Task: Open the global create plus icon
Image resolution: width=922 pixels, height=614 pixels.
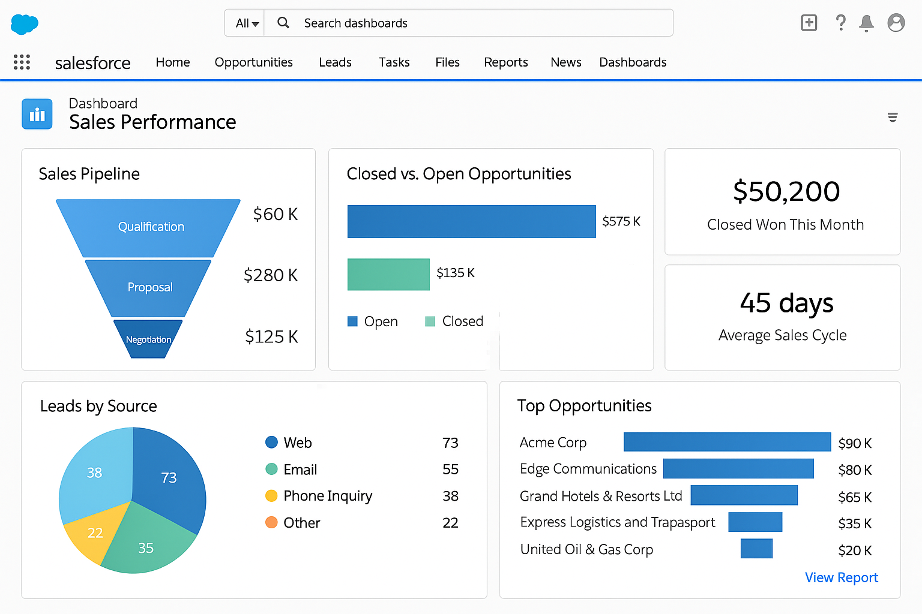Action: click(809, 23)
